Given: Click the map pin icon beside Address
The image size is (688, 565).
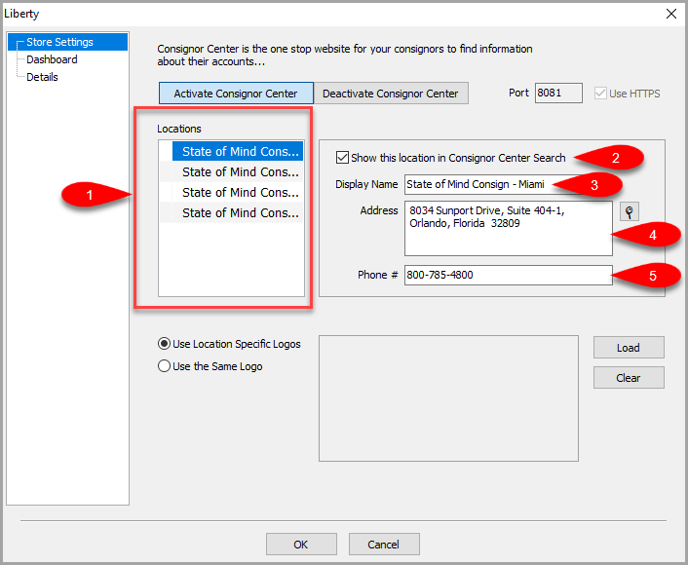Looking at the screenshot, I should (630, 212).
